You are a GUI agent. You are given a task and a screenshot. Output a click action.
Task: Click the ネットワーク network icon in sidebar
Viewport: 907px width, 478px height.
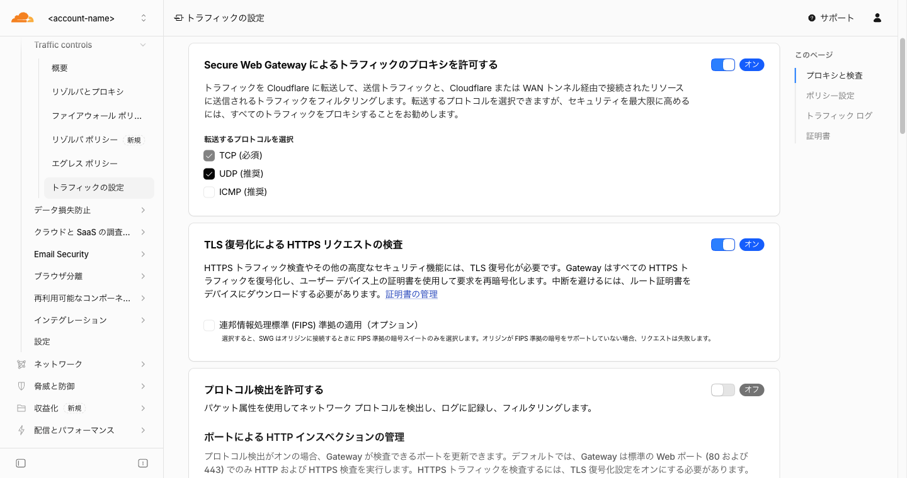tap(21, 364)
